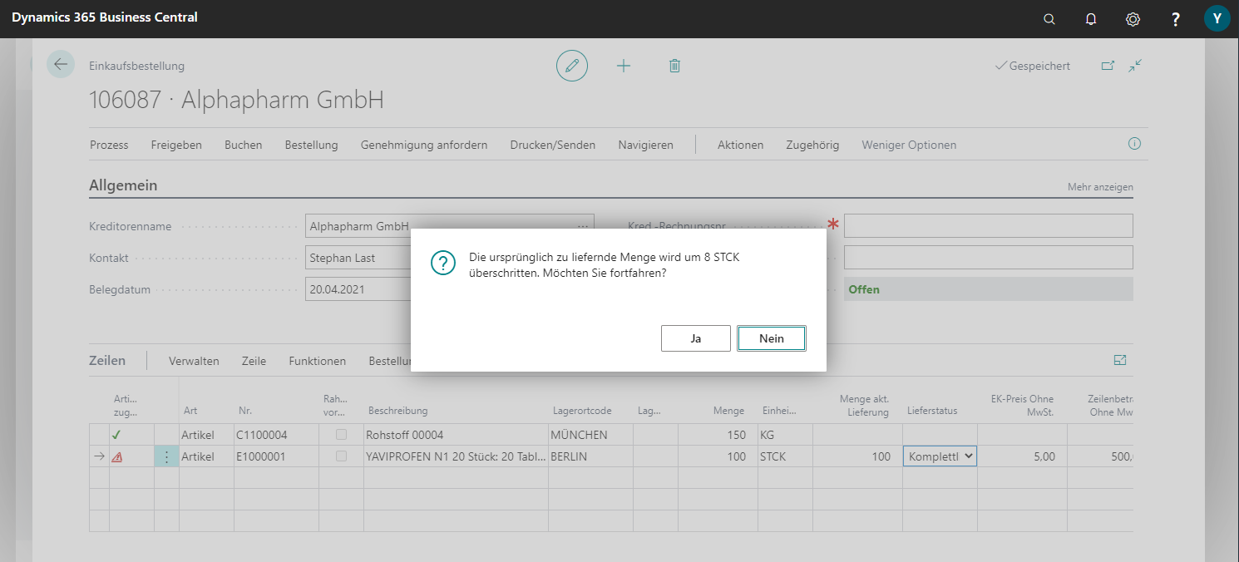Open page in new window icon

tap(1108, 66)
